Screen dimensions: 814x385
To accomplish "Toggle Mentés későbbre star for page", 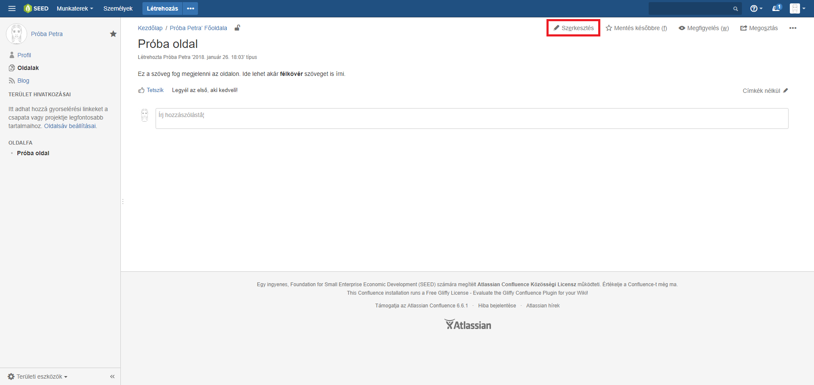I will click(x=636, y=28).
